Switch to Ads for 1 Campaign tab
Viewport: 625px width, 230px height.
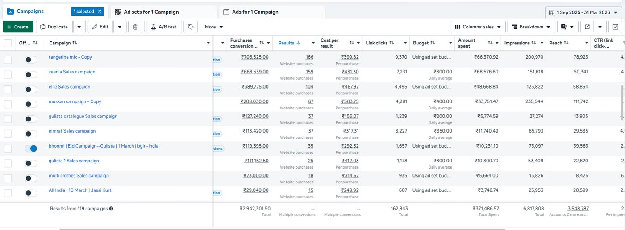coord(271,12)
